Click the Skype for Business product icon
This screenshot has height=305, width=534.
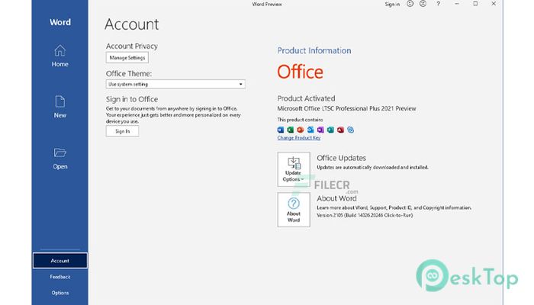click(350, 130)
